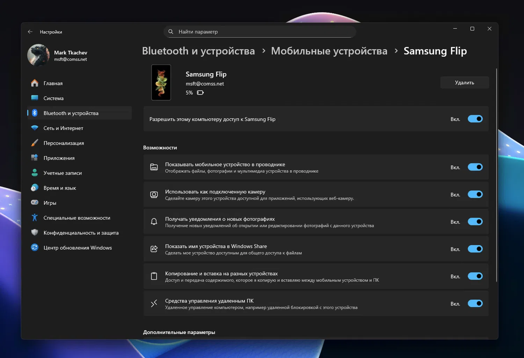The image size is (524, 358).
Task: Turn off Средства управления удаленным ПК
Action: point(475,304)
